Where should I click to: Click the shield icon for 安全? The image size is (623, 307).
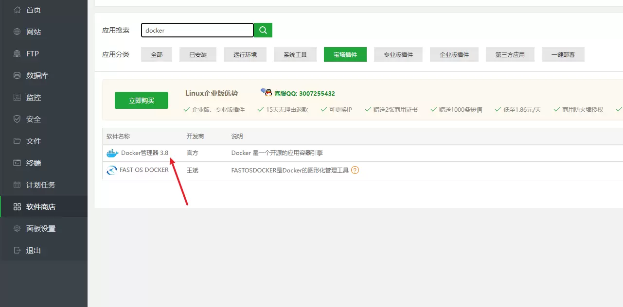pyautogui.click(x=18, y=119)
